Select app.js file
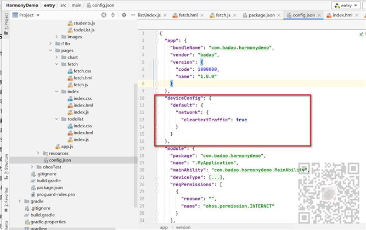 point(64,147)
